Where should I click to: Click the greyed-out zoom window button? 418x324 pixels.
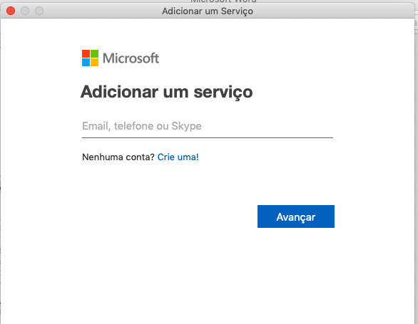[x=39, y=11]
